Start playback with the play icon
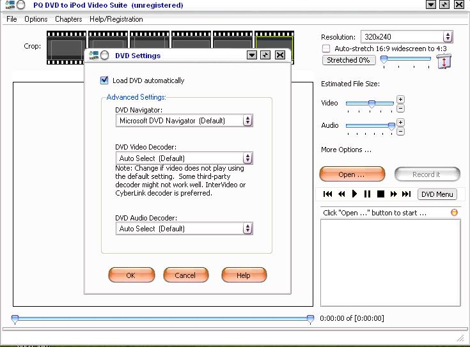The width and height of the screenshot is (470, 347). coord(354,194)
